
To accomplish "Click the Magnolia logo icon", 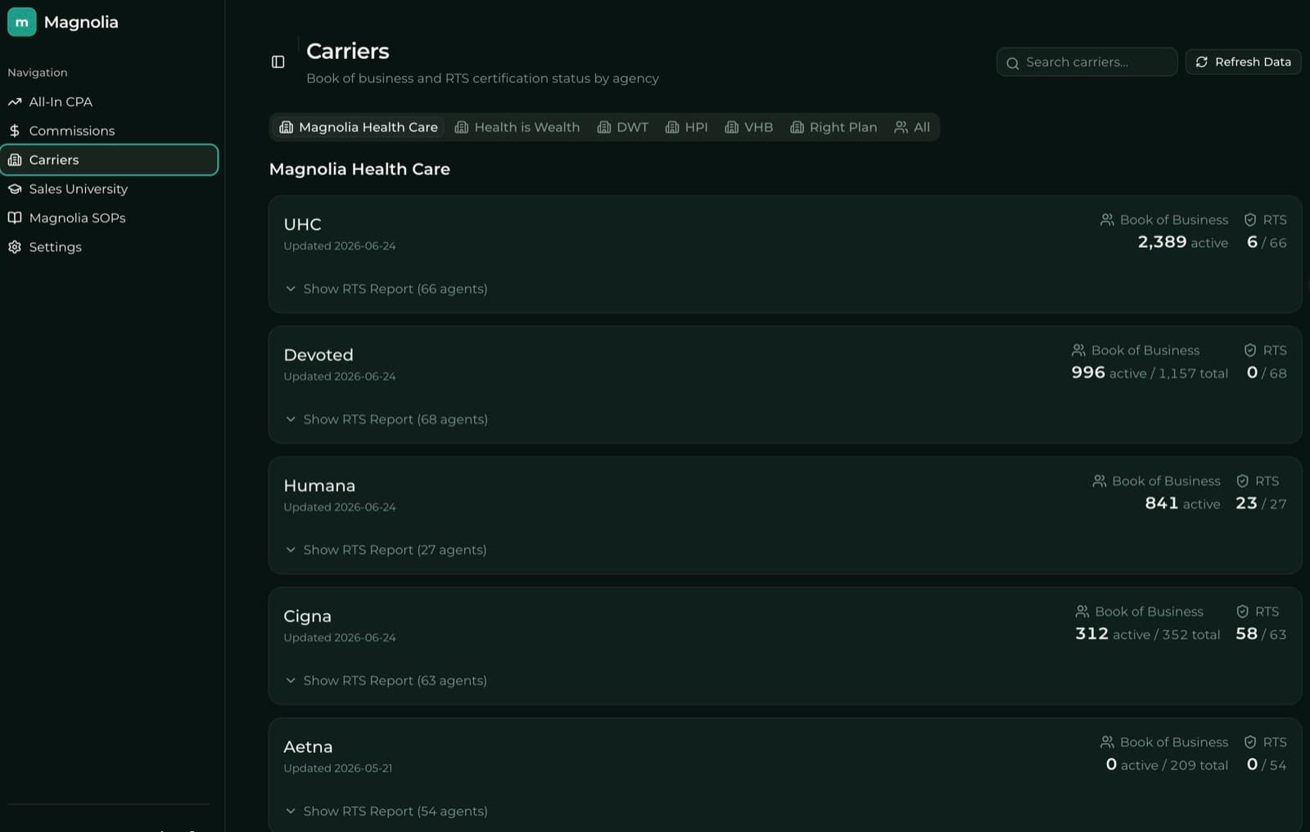I will [x=22, y=22].
